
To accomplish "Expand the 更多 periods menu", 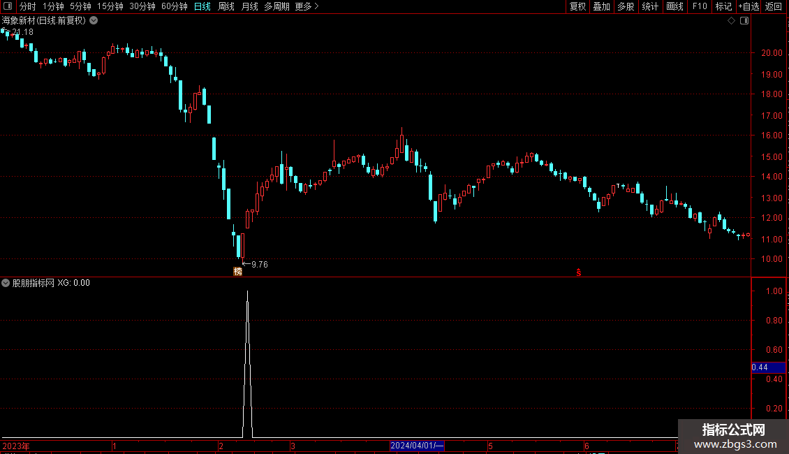I will click(x=307, y=6).
